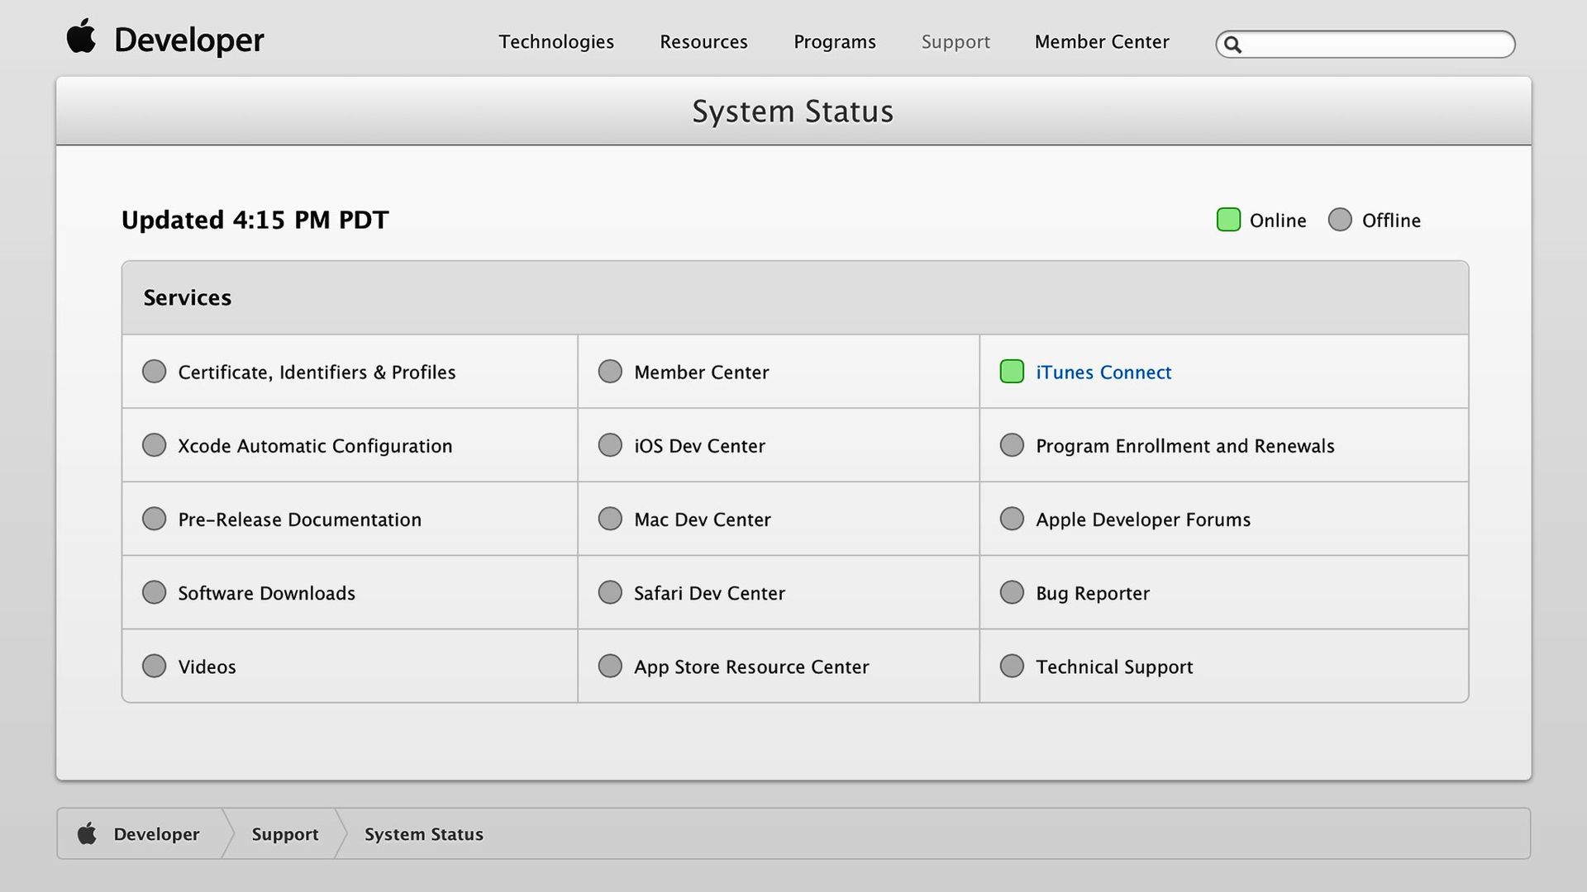
Task: Toggle the iTunes Connect service link
Action: [x=1104, y=372]
